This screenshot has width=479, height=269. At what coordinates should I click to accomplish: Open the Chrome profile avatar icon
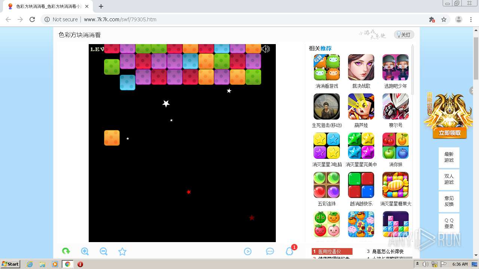[x=459, y=19]
